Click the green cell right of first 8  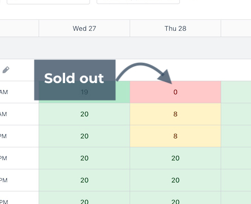(236, 114)
